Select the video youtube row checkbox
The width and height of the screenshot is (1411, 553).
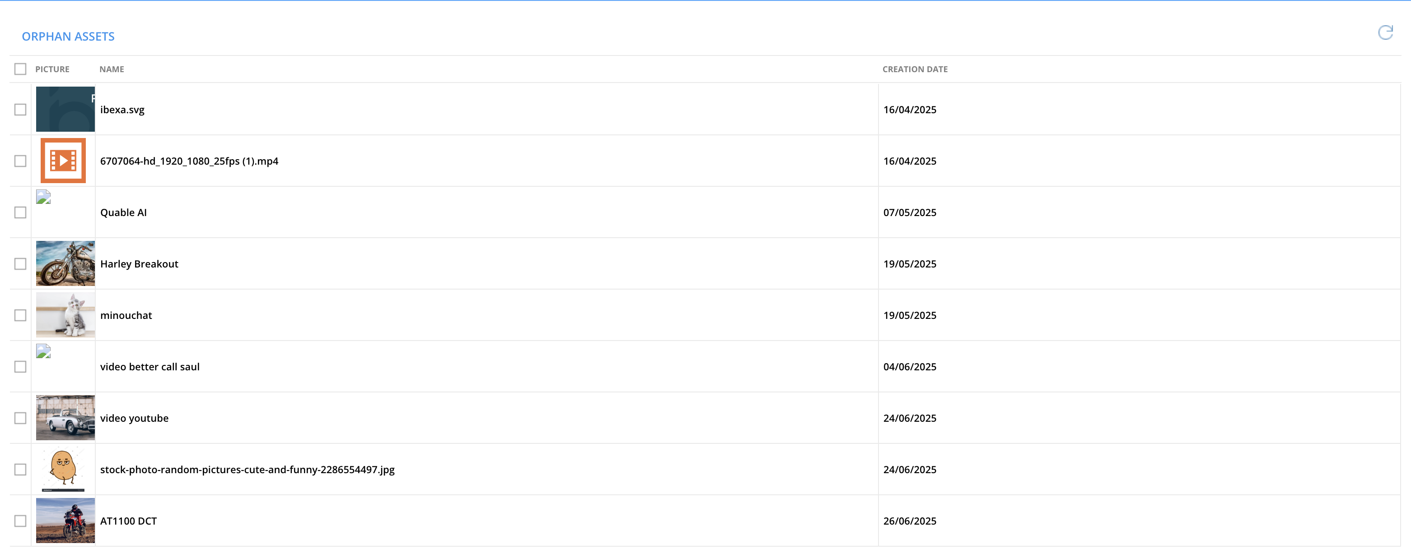[x=20, y=418]
